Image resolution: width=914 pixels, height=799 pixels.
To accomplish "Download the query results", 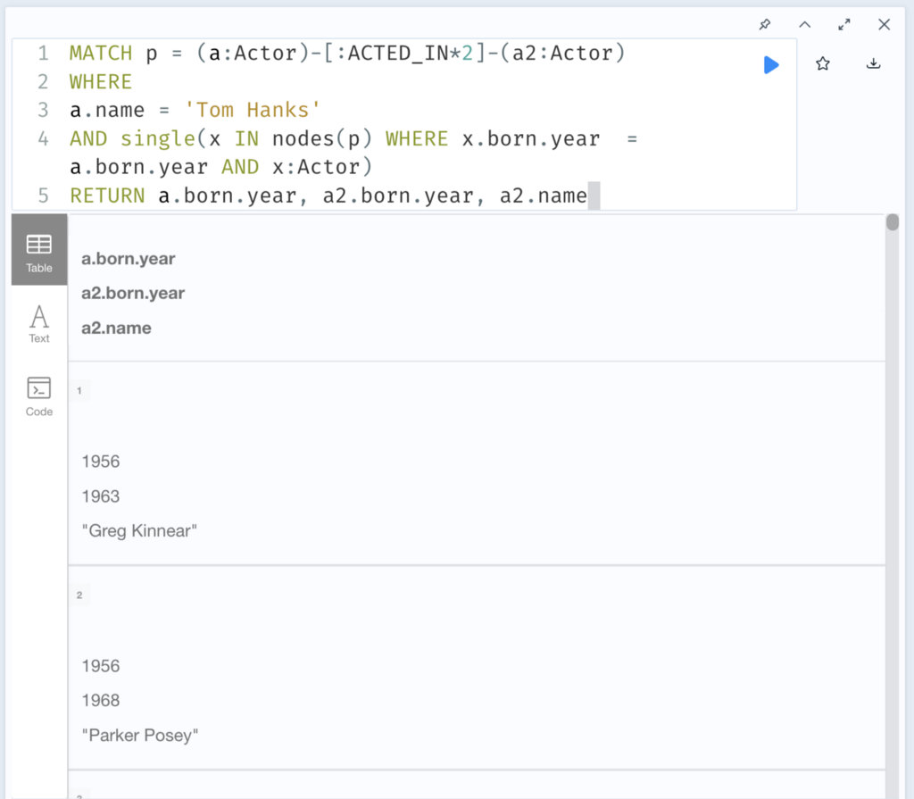I will (x=873, y=63).
